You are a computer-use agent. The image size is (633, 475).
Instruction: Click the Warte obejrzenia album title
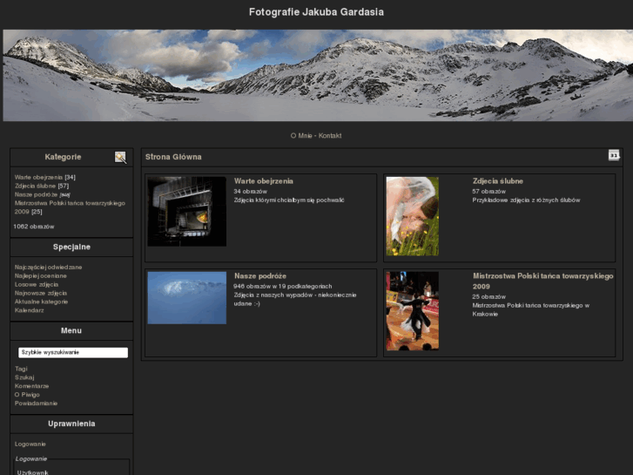pos(264,181)
